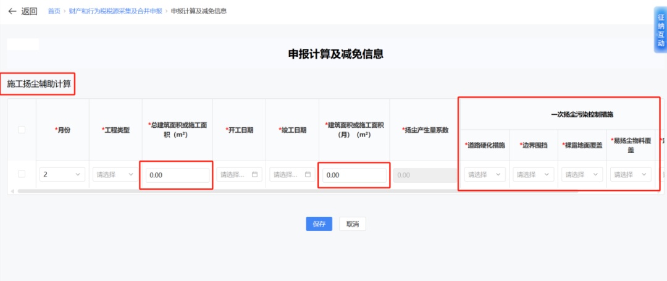
Task: Click calendar icon in 竣工日期 field
Action: pyautogui.click(x=308, y=175)
